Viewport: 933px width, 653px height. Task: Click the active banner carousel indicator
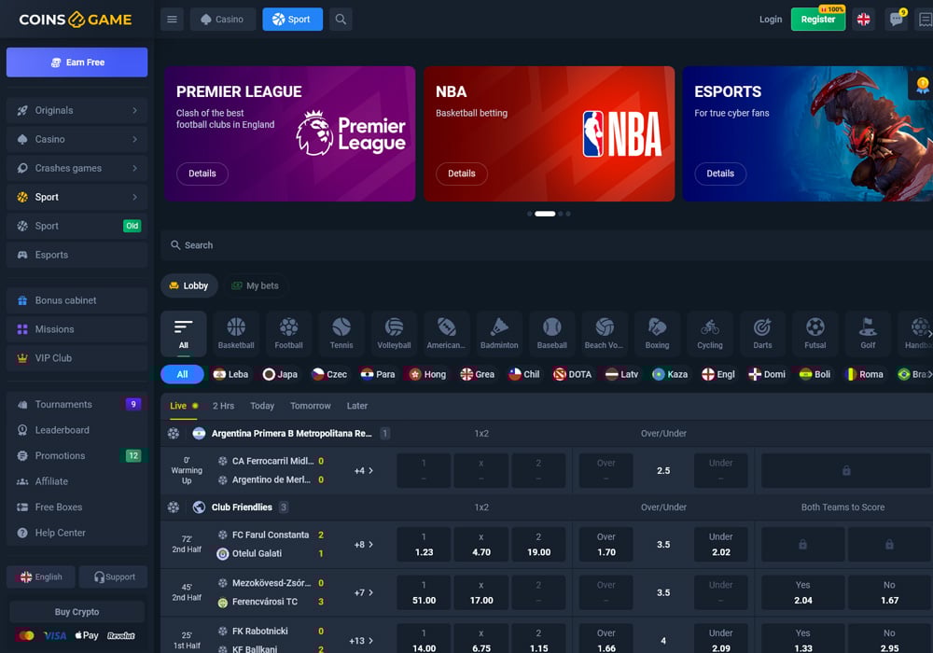pos(545,214)
